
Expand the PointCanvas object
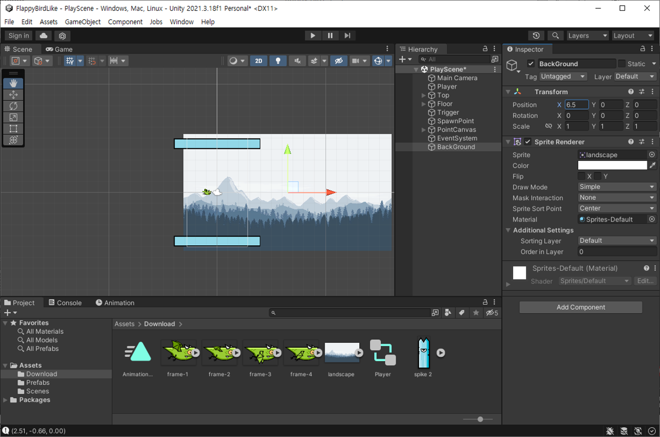[423, 130]
